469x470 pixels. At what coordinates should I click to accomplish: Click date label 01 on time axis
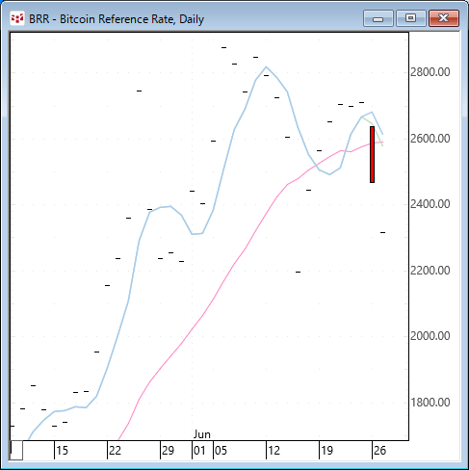point(199,451)
